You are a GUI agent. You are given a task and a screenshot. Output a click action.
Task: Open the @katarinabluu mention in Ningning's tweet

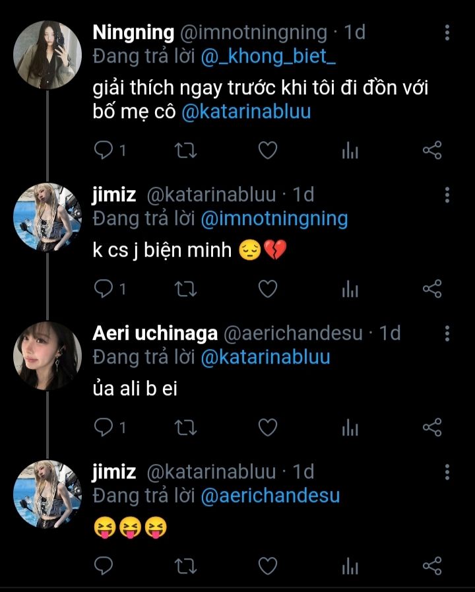tap(245, 112)
